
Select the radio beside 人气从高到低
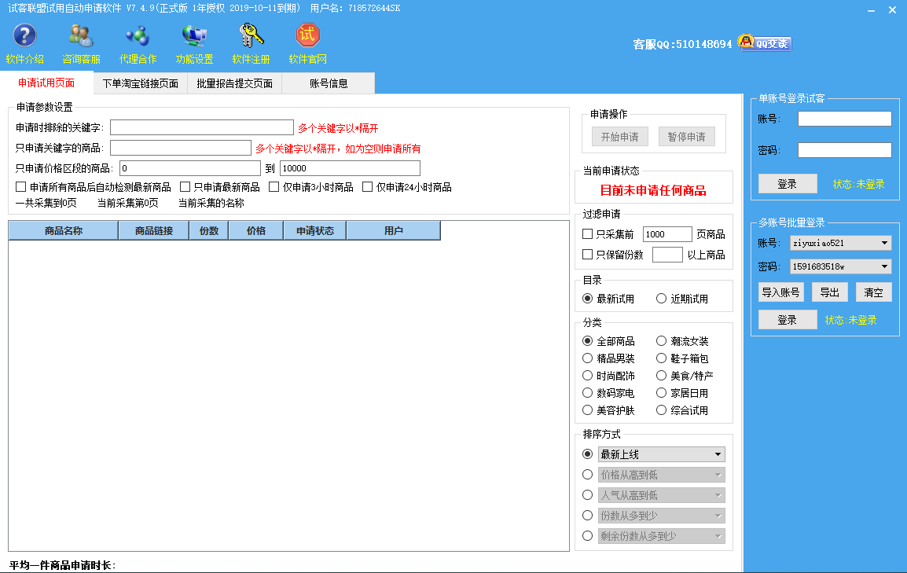coord(588,494)
